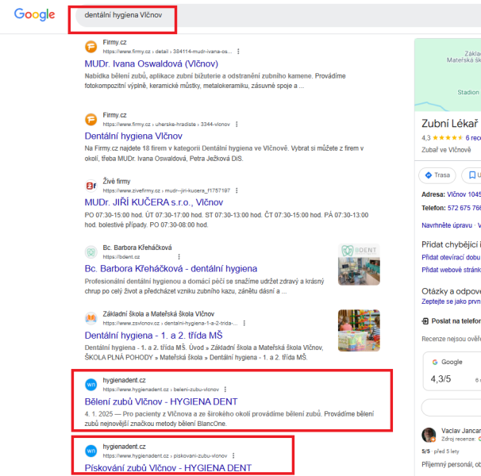This screenshot has height=476, width=481.
Task: Click the Základní škola Vlčnov favicon
Action: point(90,318)
